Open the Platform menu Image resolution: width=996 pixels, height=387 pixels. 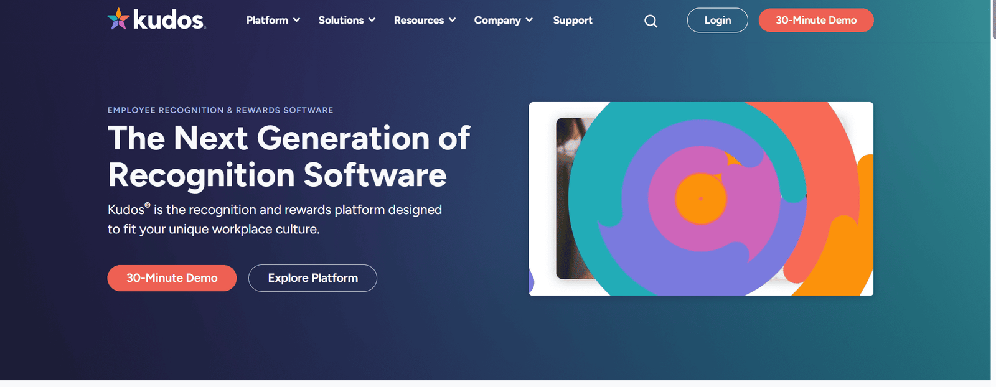(273, 20)
